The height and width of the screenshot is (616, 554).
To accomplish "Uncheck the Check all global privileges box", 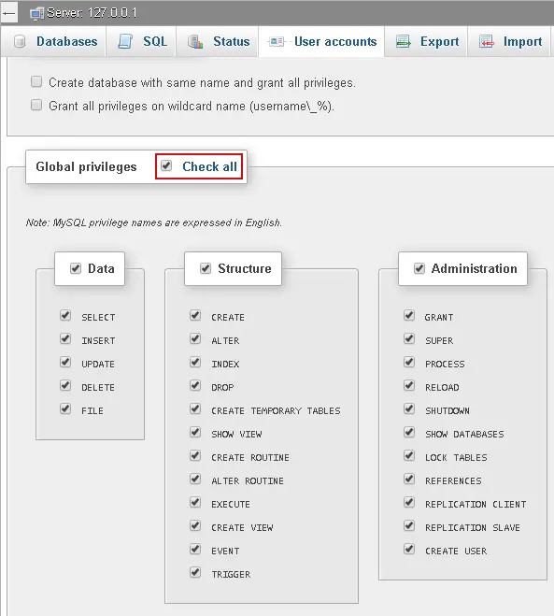I will [x=166, y=165].
